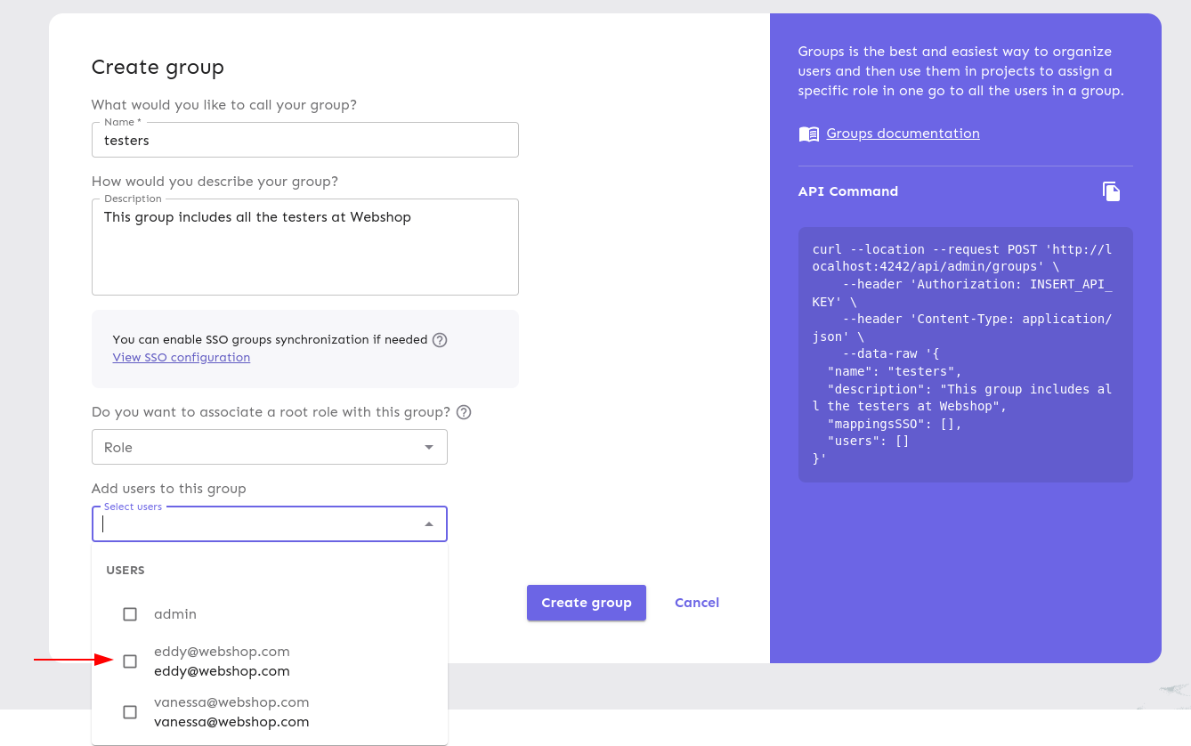Click the Select users input field

(x=258, y=524)
